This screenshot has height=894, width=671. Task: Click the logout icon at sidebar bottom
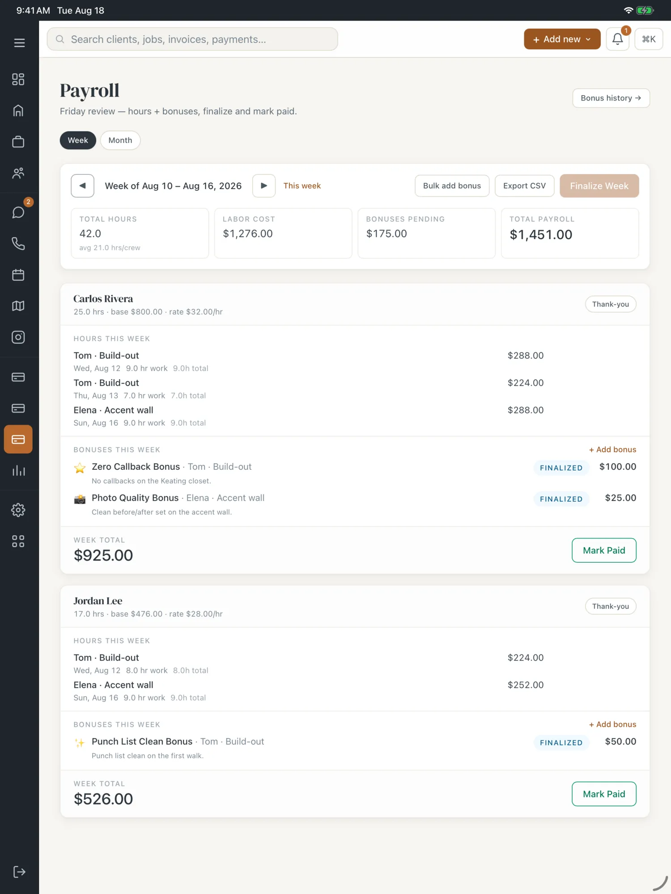(x=19, y=872)
